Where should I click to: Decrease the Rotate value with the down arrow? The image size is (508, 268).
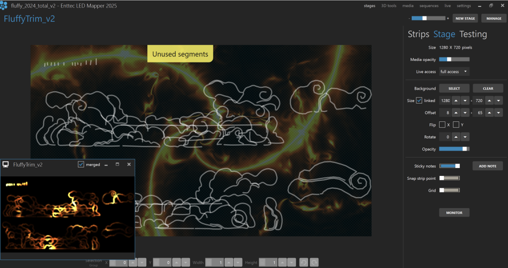pyautogui.click(x=465, y=137)
